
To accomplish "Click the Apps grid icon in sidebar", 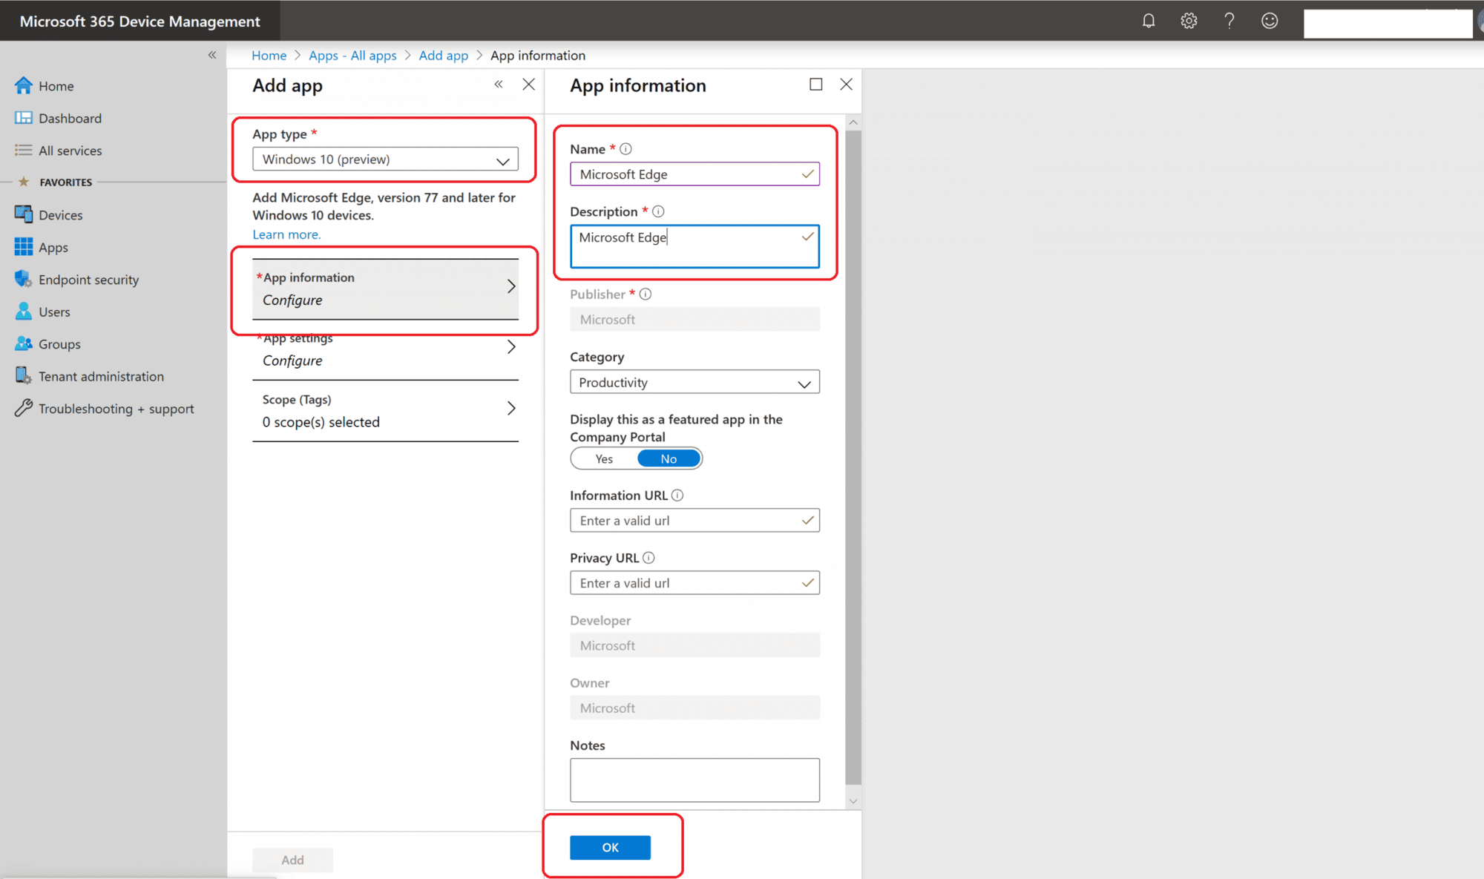I will (24, 247).
